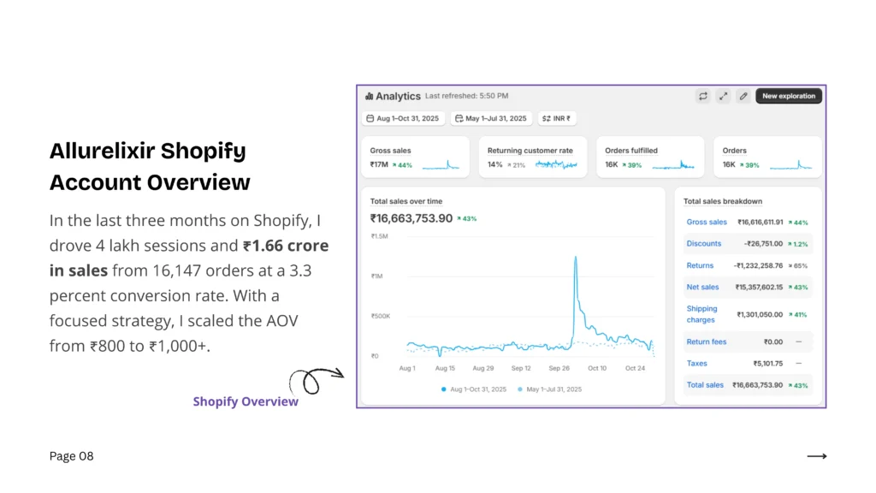Open the May 1–Jul 31, 2025 comparison picker

(x=492, y=119)
